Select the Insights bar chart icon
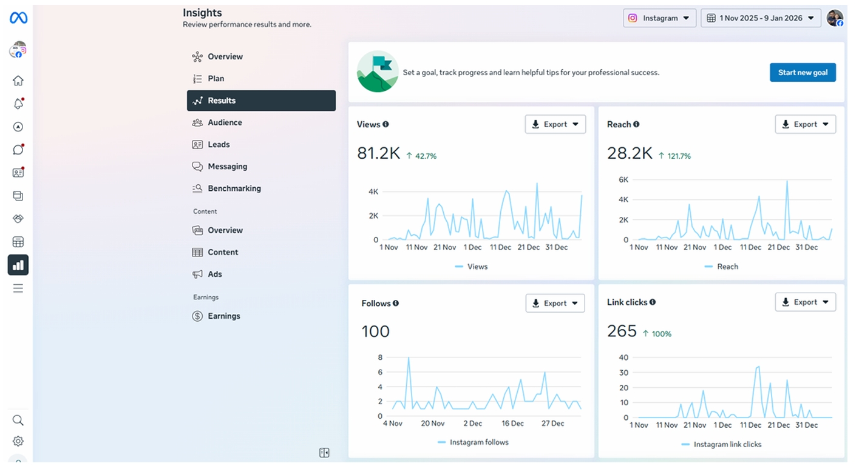This screenshot has height=472, width=859. pyautogui.click(x=18, y=265)
